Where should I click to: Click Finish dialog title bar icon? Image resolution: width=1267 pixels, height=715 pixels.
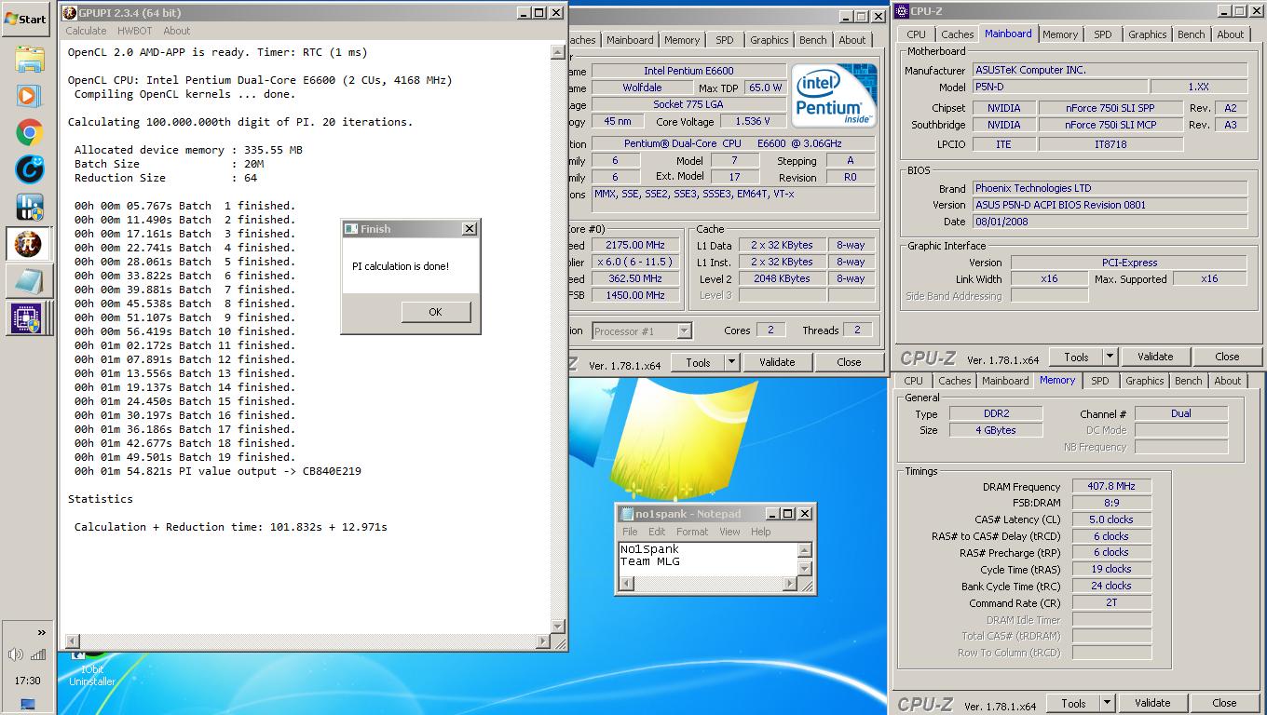[351, 228]
